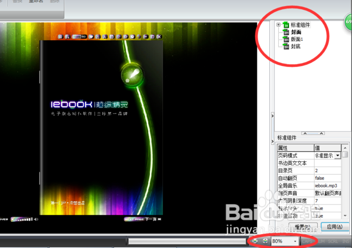The image size is (352, 248).
Task: Click the green 标准组件 component icon
Action: (x=286, y=24)
